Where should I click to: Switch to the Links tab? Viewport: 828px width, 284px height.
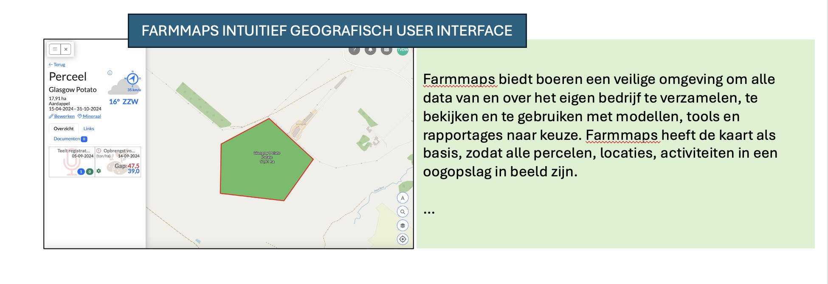(89, 128)
